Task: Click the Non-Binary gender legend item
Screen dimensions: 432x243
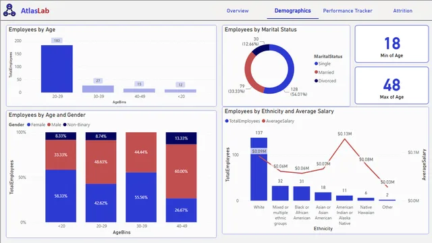Action: (x=76, y=124)
